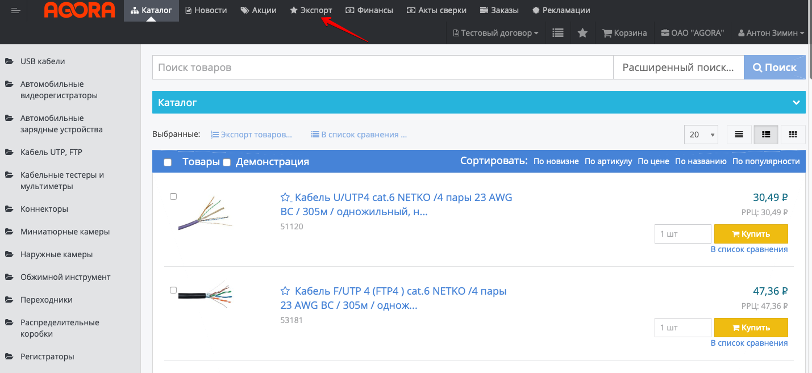This screenshot has height=373, width=812.
Task: Click the Поиск товаров search field
Action: click(x=382, y=68)
